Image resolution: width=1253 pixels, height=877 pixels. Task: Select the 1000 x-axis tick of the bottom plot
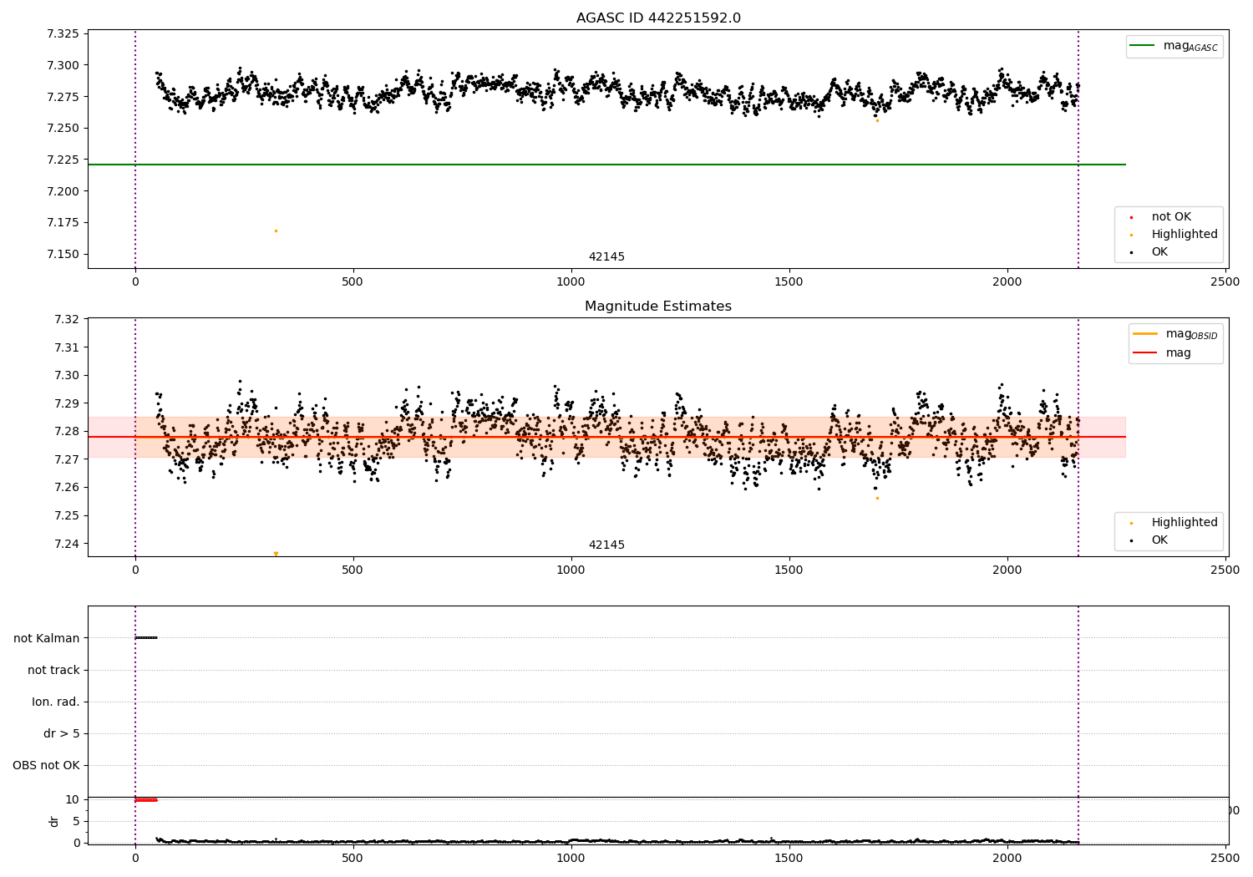click(571, 858)
